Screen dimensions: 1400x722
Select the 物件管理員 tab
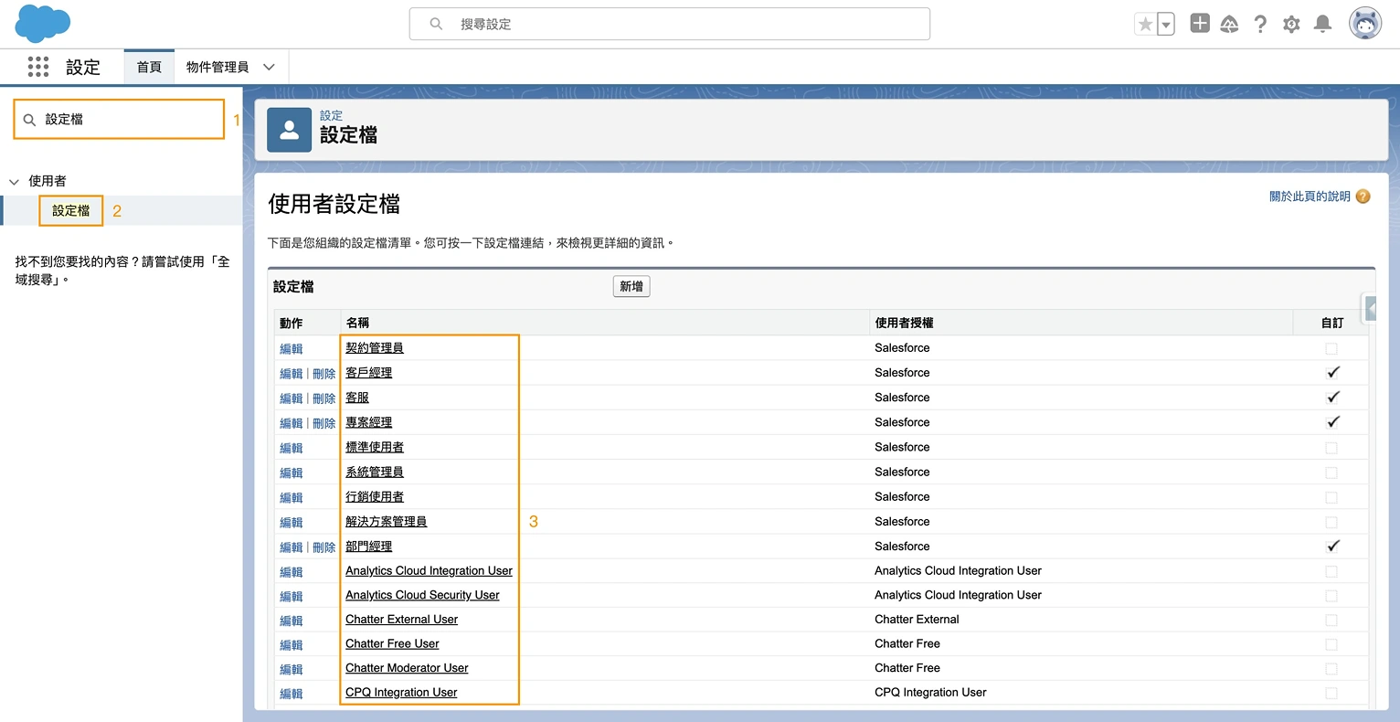pyautogui.click(x=219, y=66)
